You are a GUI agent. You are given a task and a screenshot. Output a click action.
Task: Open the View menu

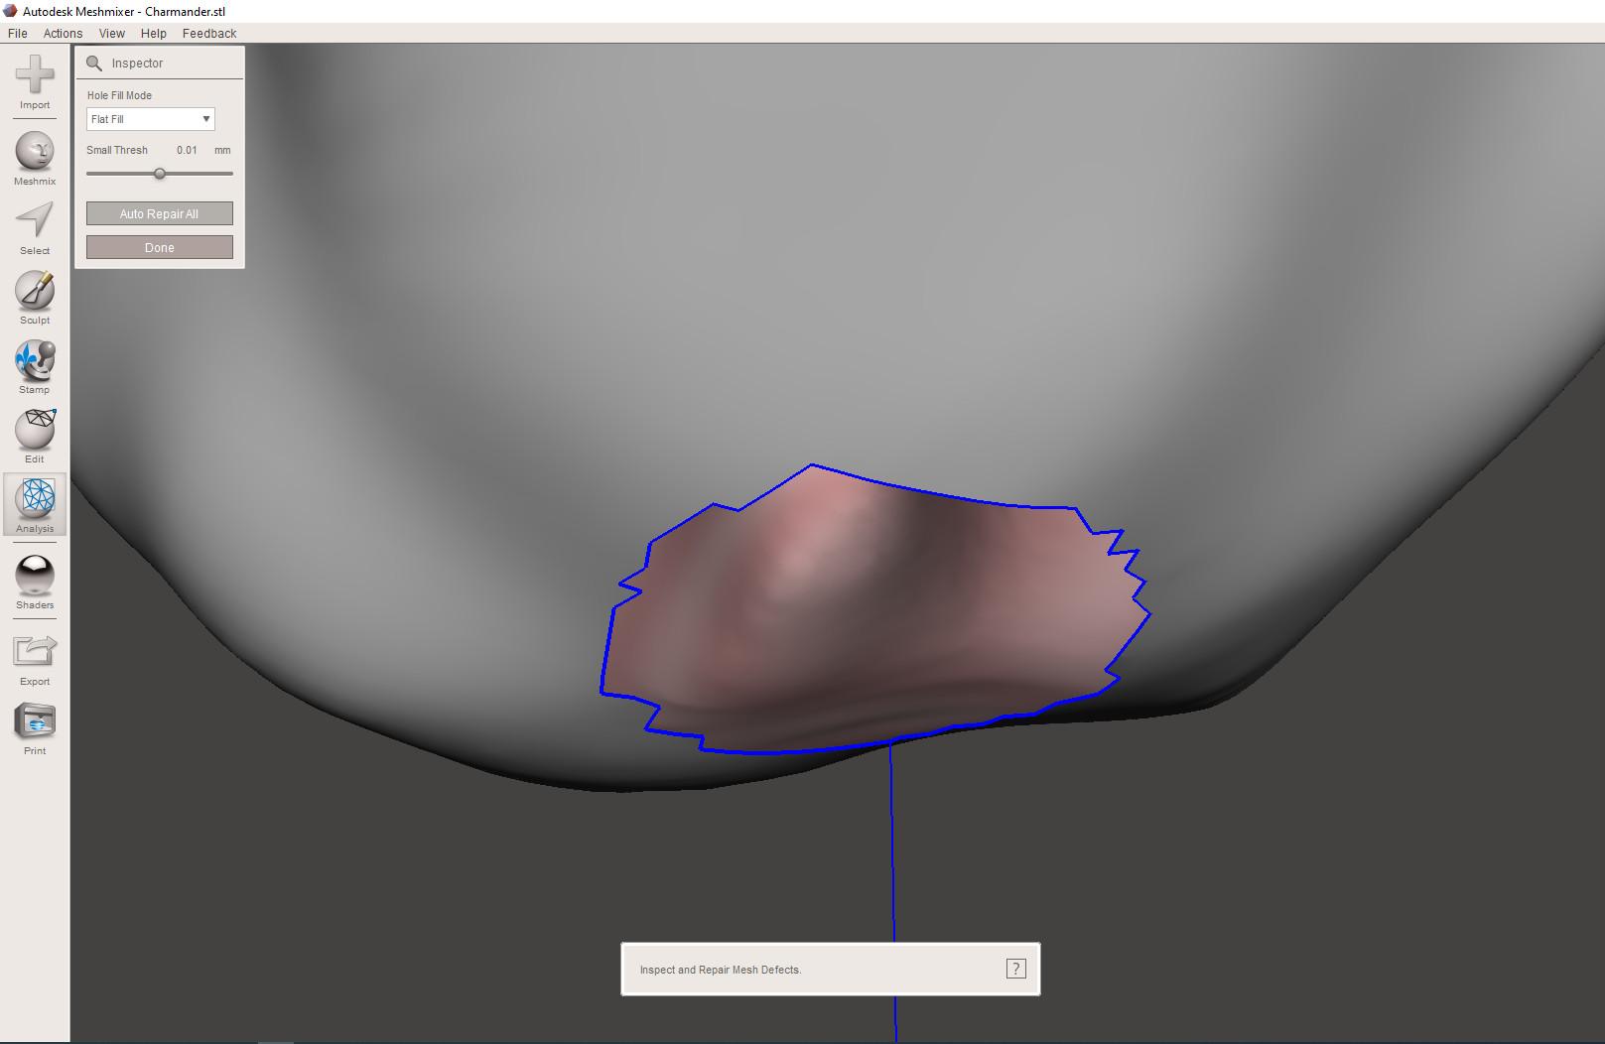112,33
